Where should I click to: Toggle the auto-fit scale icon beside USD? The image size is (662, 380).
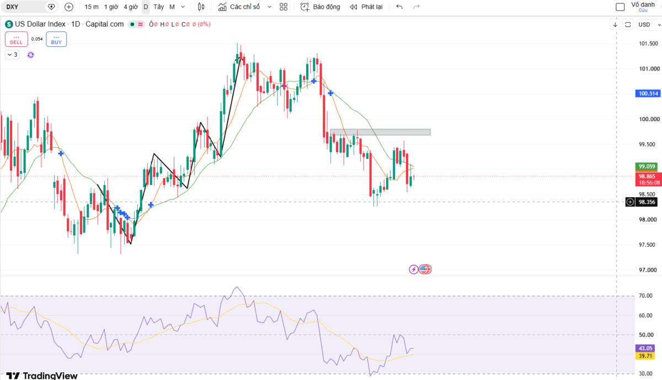tap(628, 24)
